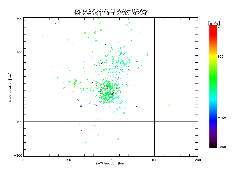Click the colorbar tick label "-100"
The height and width of the screenshot is (174, 233).
tap(222, 117)
